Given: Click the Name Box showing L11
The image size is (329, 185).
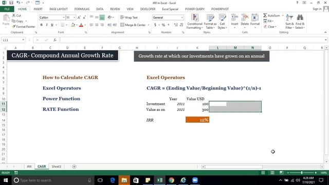Looking at the screenshot, I should coord(11,40).
